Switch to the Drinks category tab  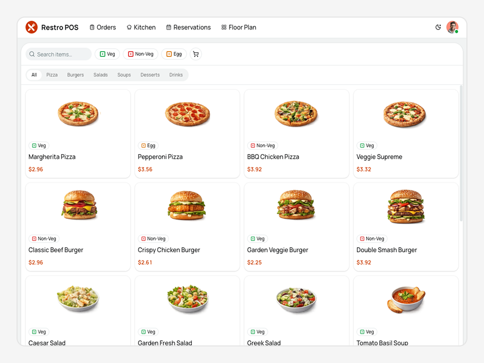point(176,74)
